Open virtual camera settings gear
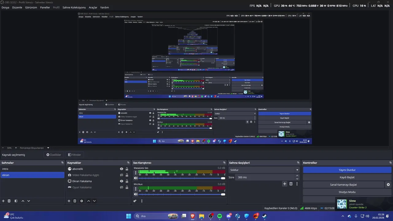 pos(388,185)
